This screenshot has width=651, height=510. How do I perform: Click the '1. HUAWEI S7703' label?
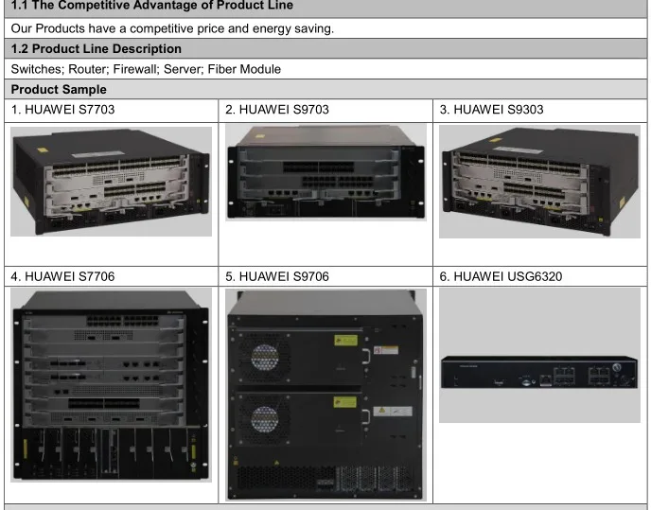pos(62,110)
